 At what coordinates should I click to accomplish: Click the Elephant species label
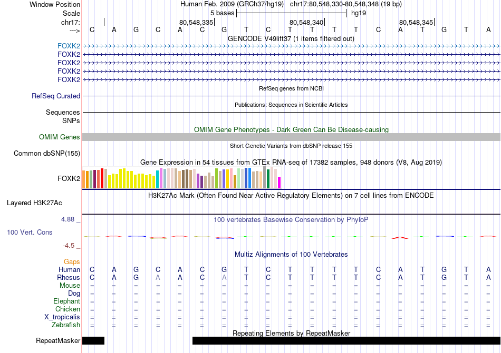66,301
